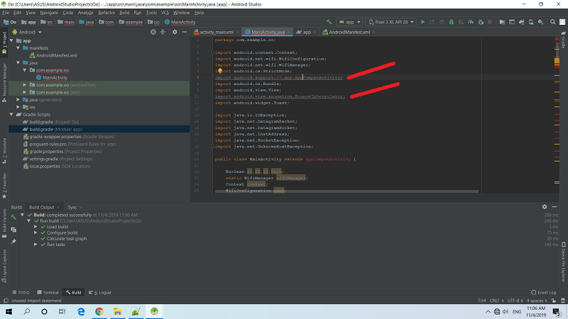Expand the Run tasks build step

(x=35, y=245)
